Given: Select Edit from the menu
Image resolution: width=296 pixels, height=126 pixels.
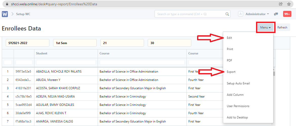Looking at the screenshot, I should coord(229,38).
